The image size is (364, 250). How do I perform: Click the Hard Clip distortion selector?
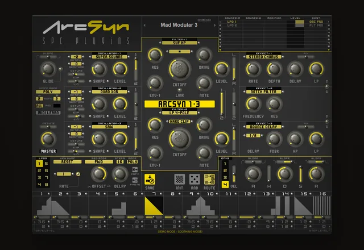click(180, 122)
